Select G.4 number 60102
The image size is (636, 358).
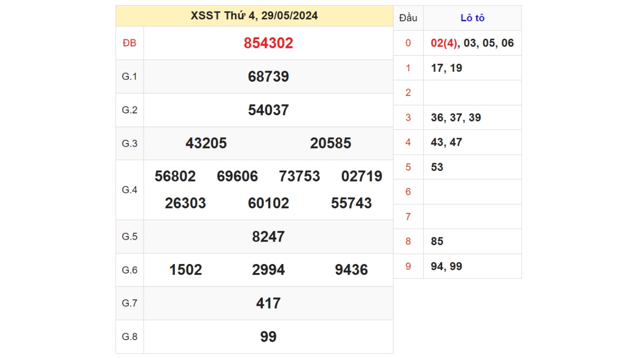pos(268,203)
